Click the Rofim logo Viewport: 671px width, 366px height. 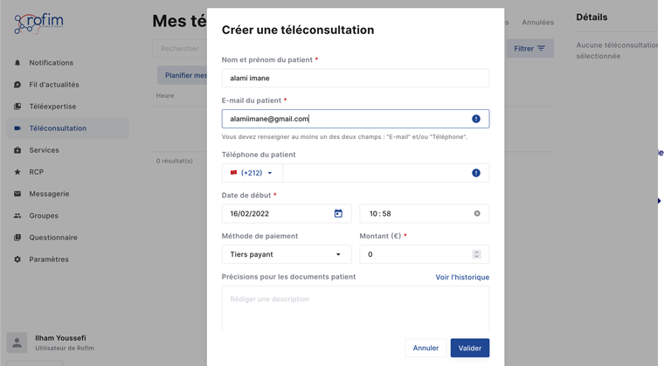point(39,24)
